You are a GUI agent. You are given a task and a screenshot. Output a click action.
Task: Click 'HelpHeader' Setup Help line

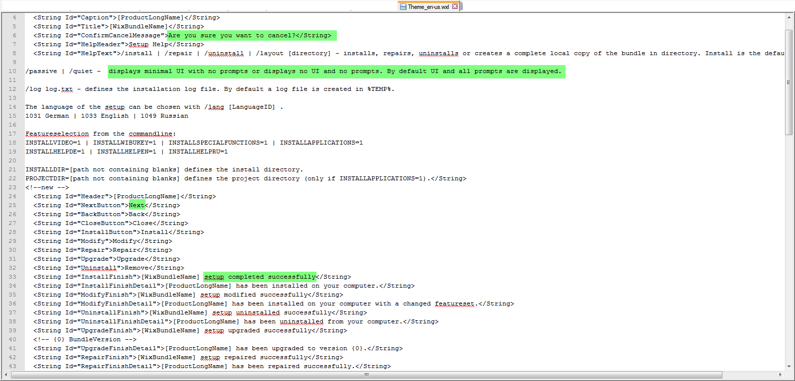tap(119, 44)
